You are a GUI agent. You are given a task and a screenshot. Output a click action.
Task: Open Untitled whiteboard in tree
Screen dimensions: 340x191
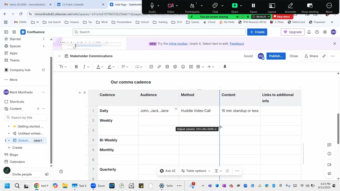30,133
